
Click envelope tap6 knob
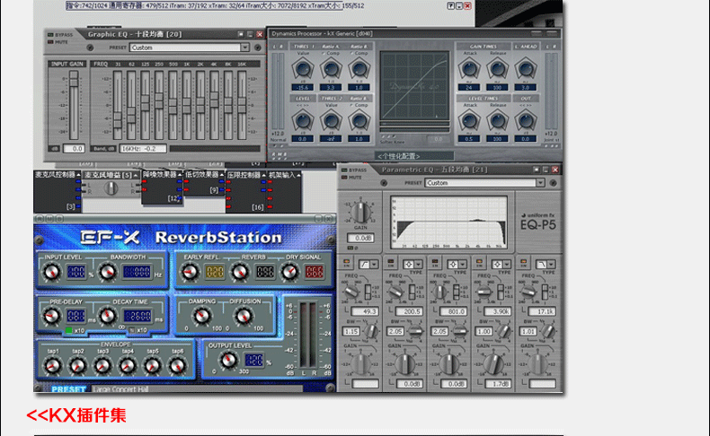coord(177,366)
